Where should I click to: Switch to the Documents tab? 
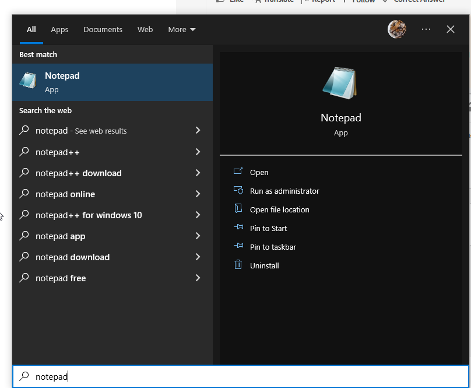(x=103, y=29)
